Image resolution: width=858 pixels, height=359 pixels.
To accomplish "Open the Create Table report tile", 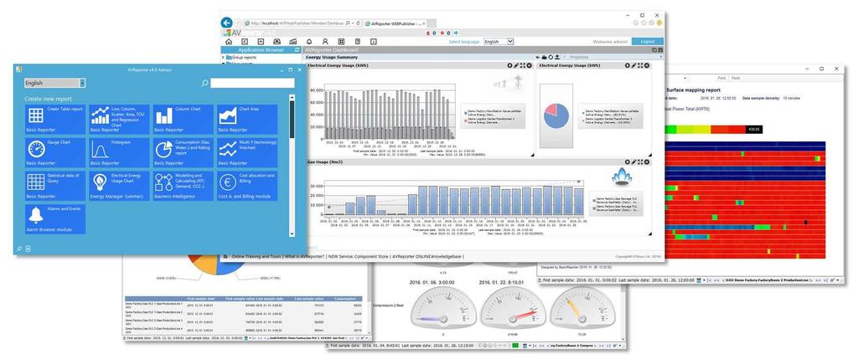I will click(x=55, y=119).
